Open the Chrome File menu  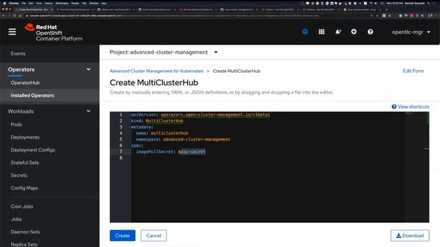pos(23,3)
